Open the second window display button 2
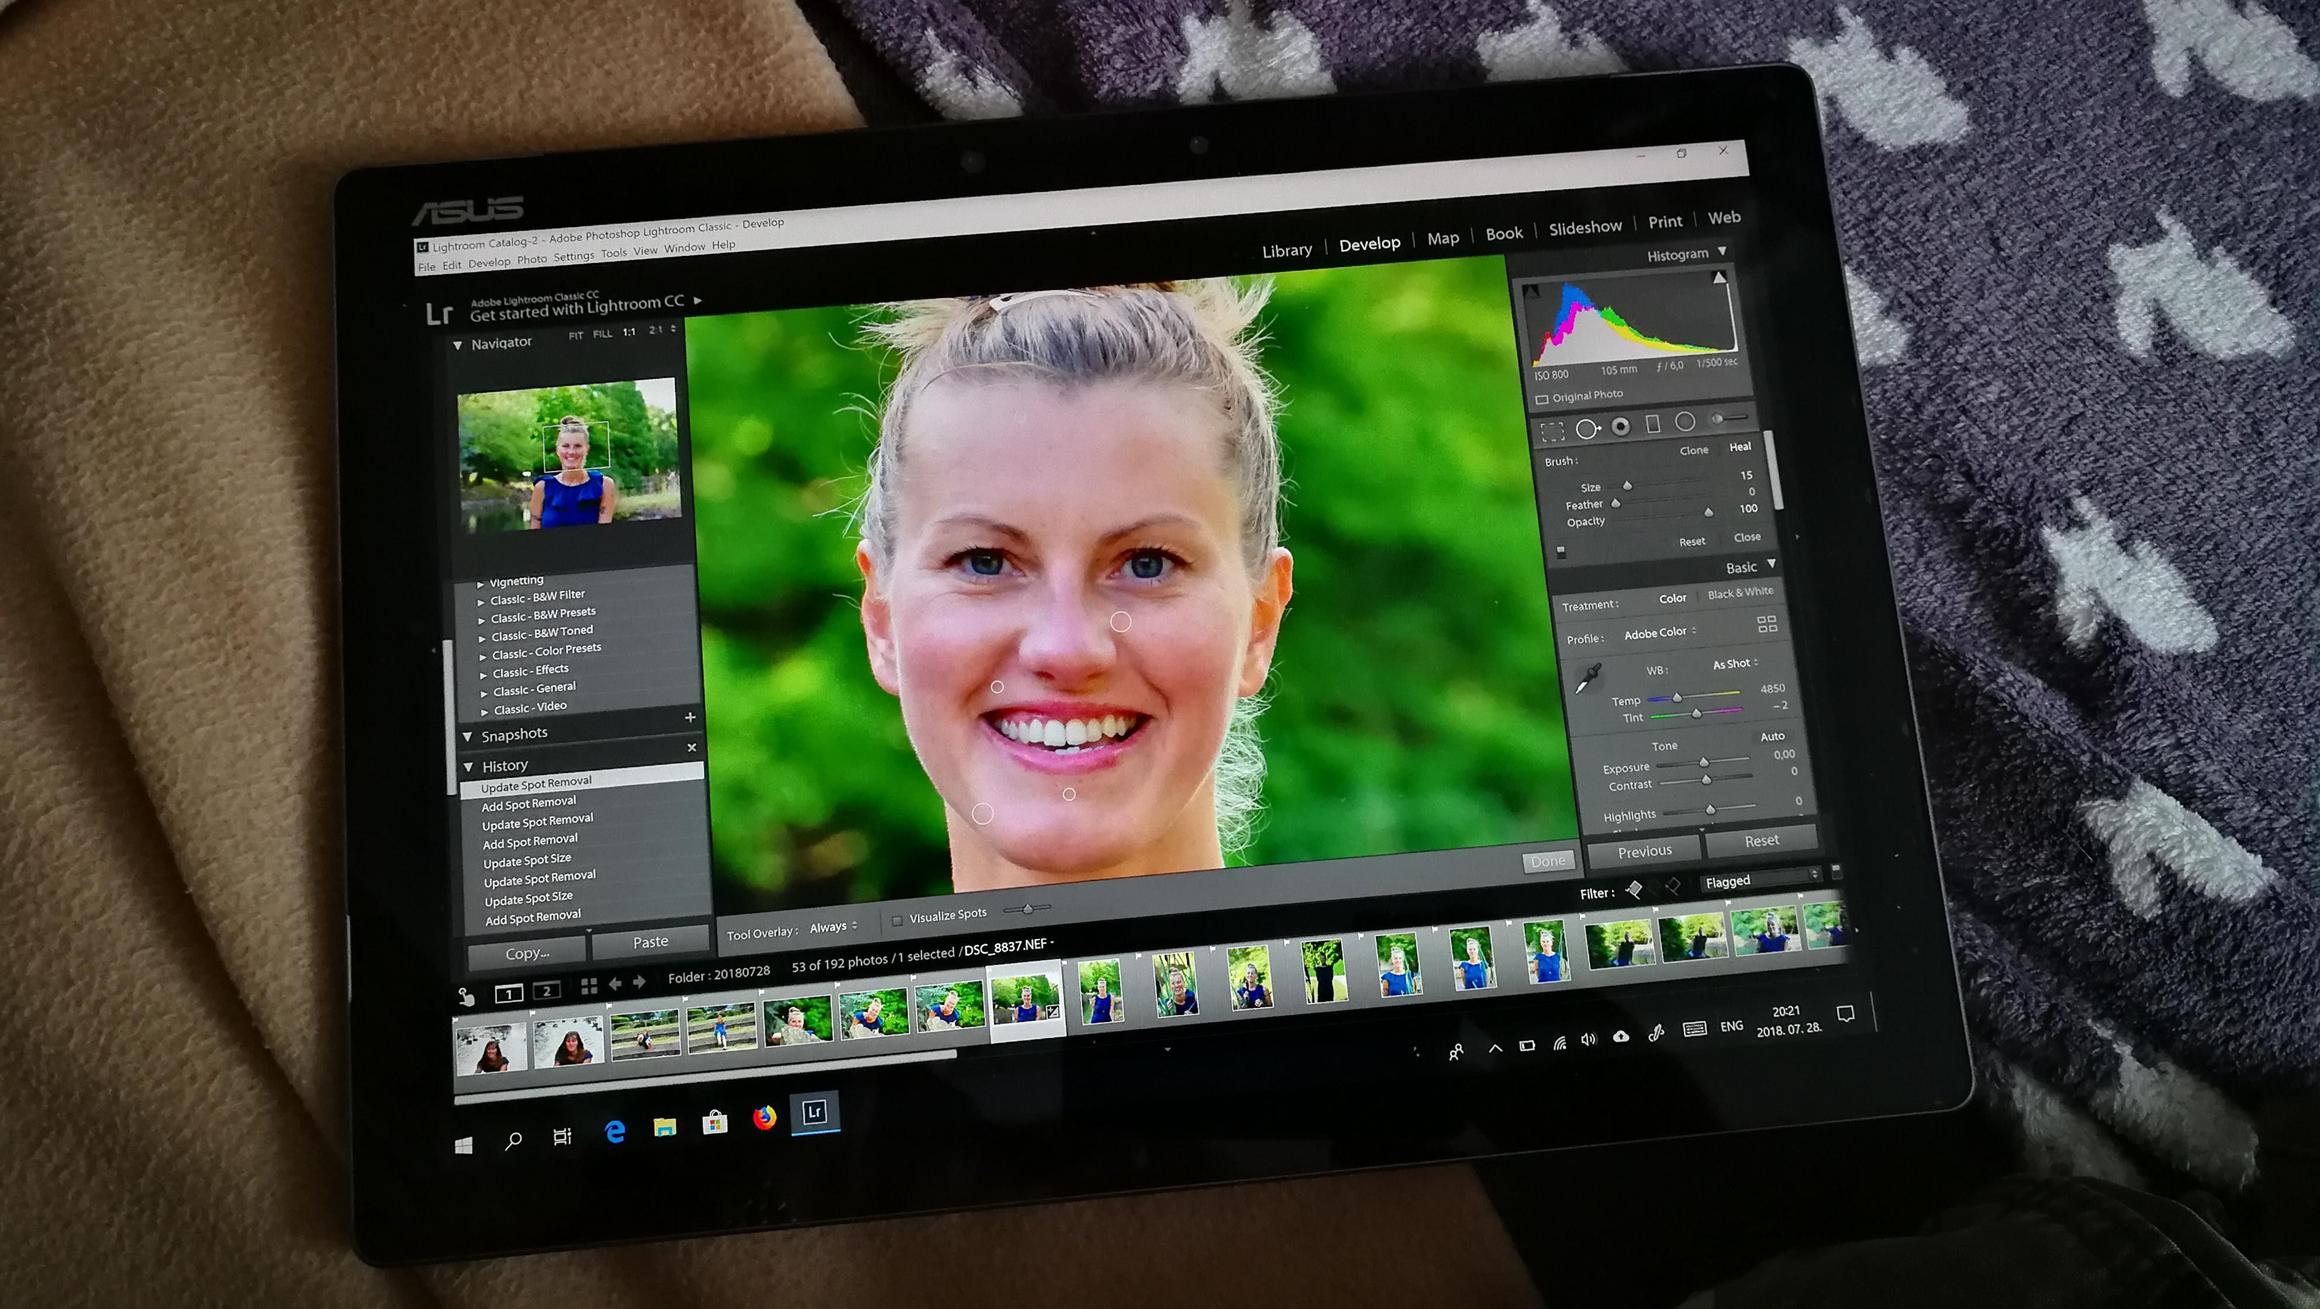This screenshot has width=2320, height=1309. (547, 991)
